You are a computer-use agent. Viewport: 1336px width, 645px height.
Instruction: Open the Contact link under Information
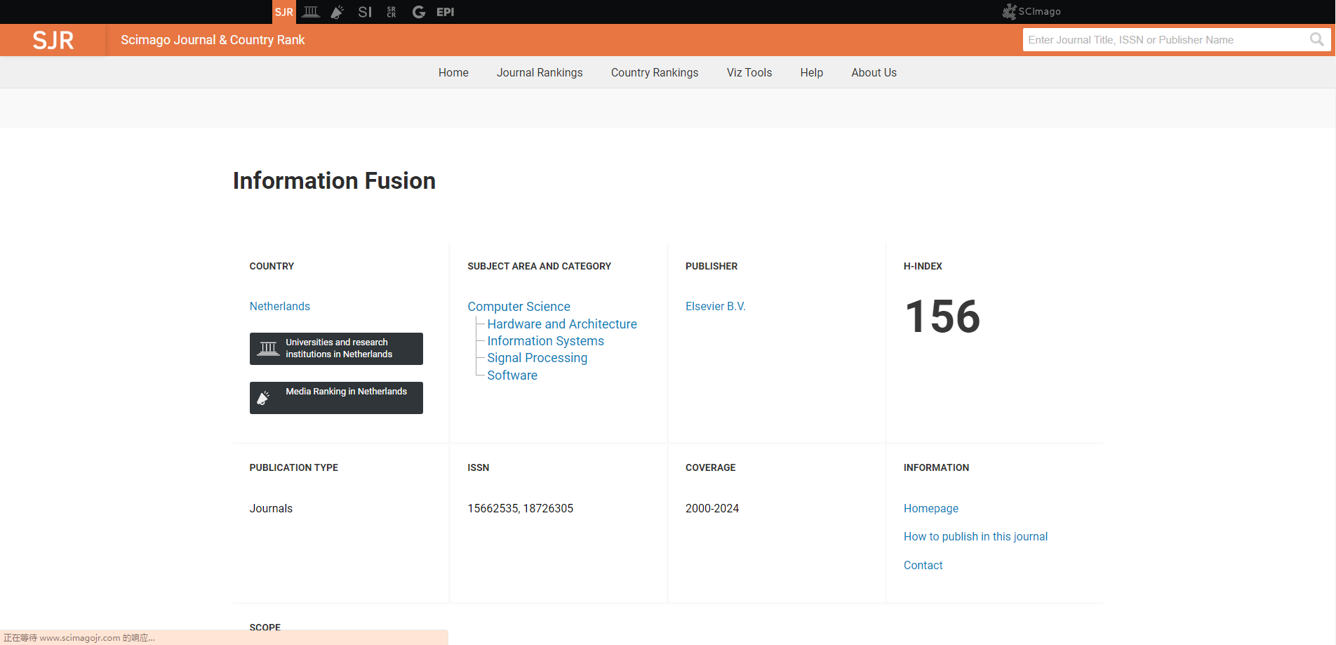pyautogui.click(x=923, y=565)
